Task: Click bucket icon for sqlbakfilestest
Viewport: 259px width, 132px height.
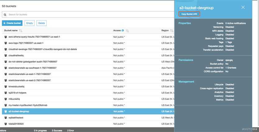Action: (6, 118)
